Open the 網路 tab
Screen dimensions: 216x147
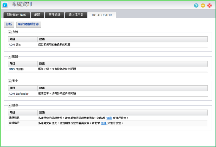coord(37,15)
